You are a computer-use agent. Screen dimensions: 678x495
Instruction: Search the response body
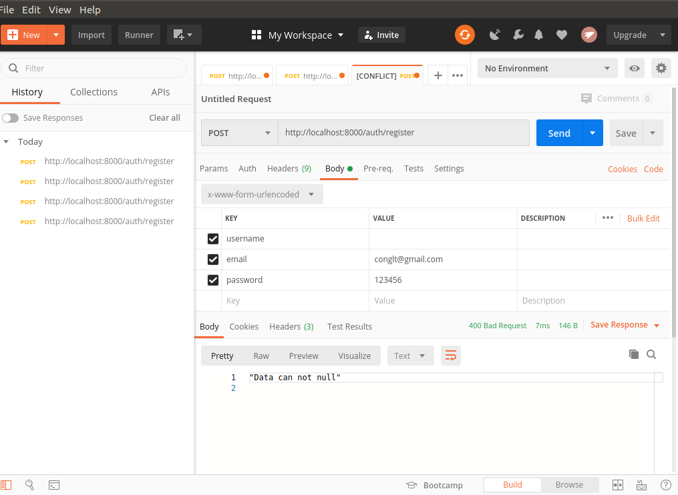point(651,355)
